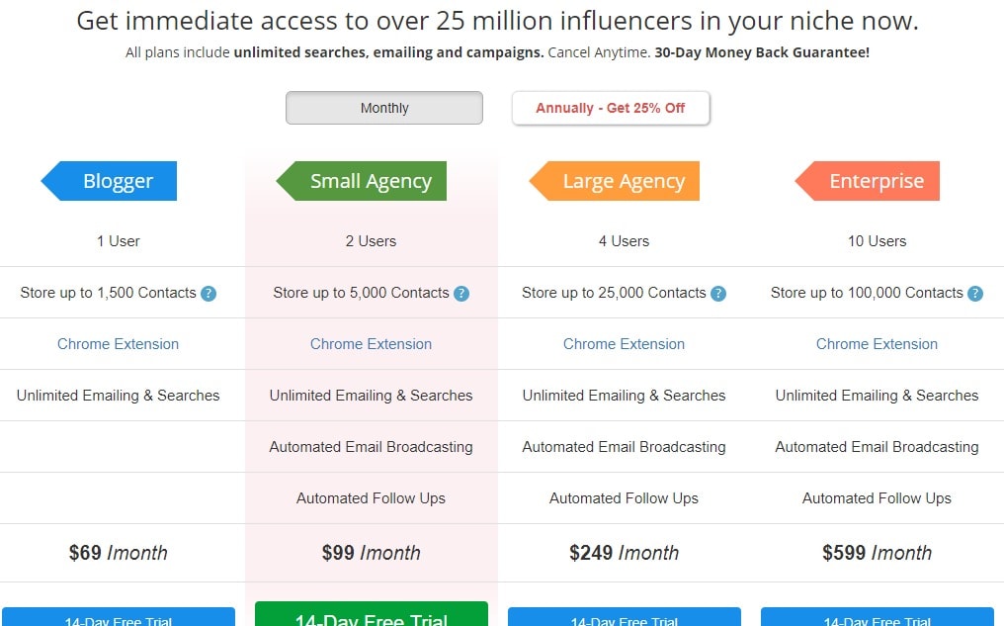Viewport: 1004px width, 626px height.
Task: Select Monthly billing toggle
Action: pyautogui.click(x=384, y=108)
